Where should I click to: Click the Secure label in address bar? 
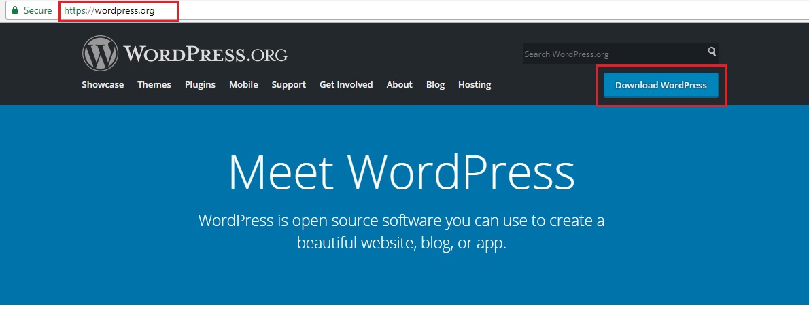[x=37, y=10]
